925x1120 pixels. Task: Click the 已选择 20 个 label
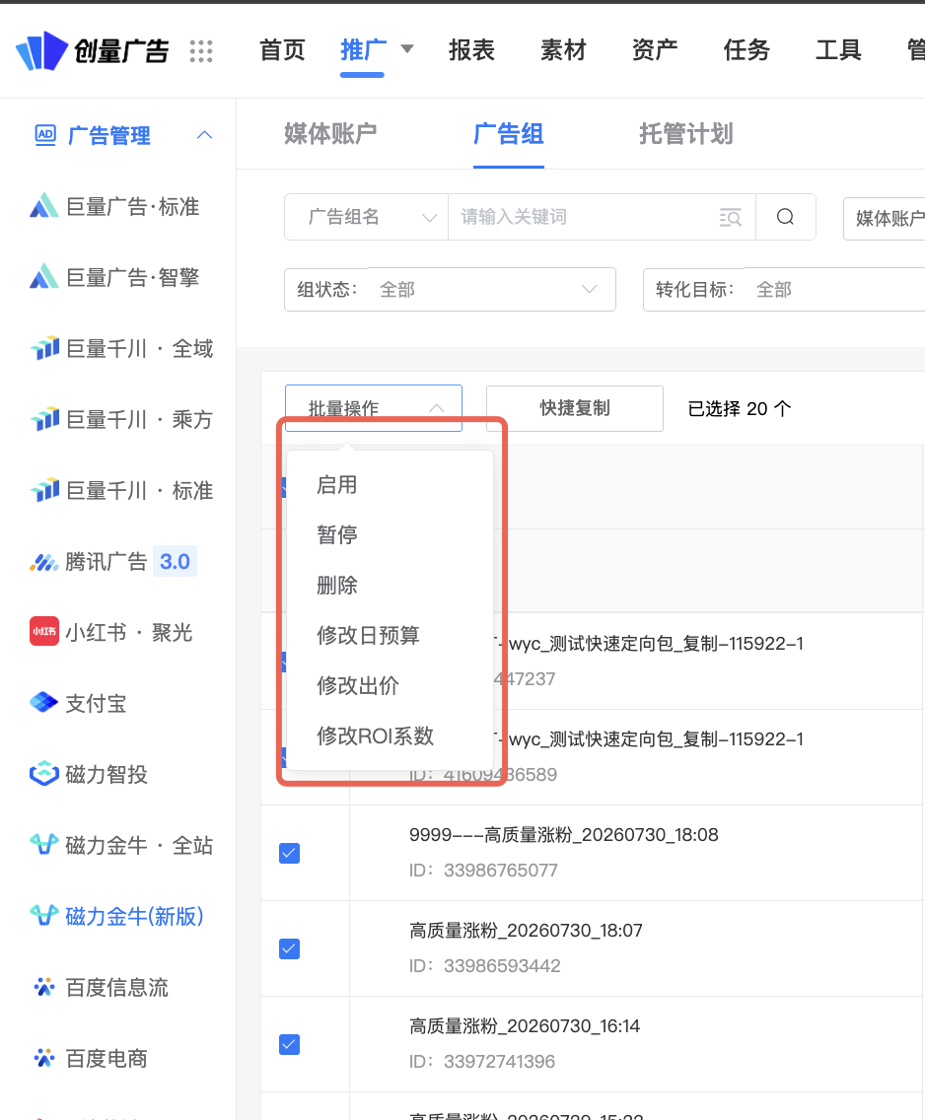[x=740, y=408]
